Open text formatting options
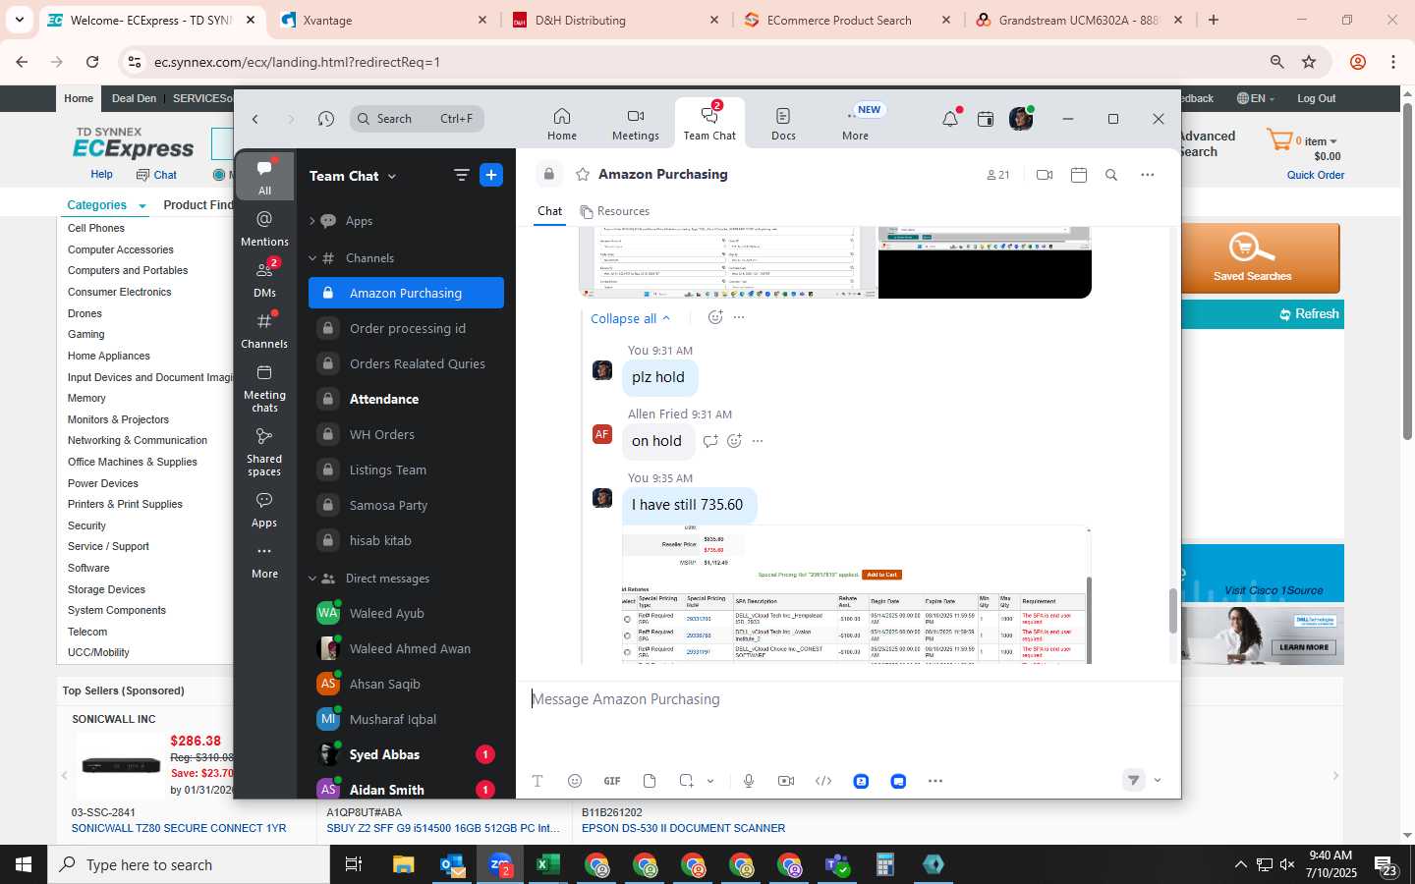Screen dimensions: 1415x884 (x=538, y=781)
